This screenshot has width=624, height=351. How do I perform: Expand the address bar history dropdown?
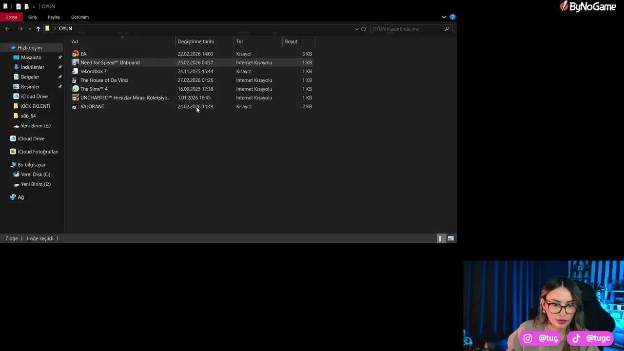tap(356, 29)
